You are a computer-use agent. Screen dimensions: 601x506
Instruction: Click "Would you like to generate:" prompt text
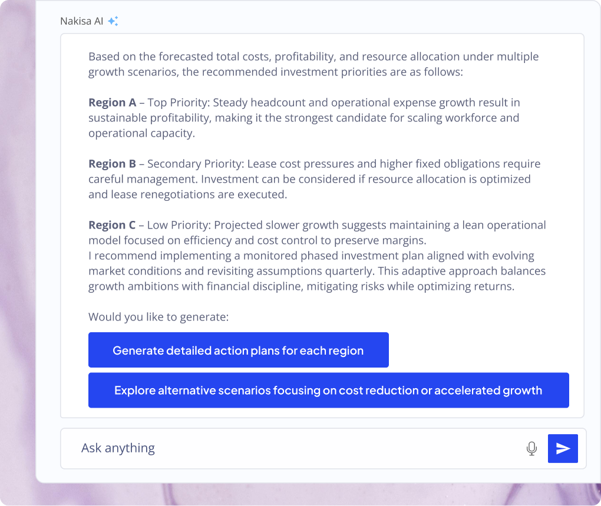point(158,317)
